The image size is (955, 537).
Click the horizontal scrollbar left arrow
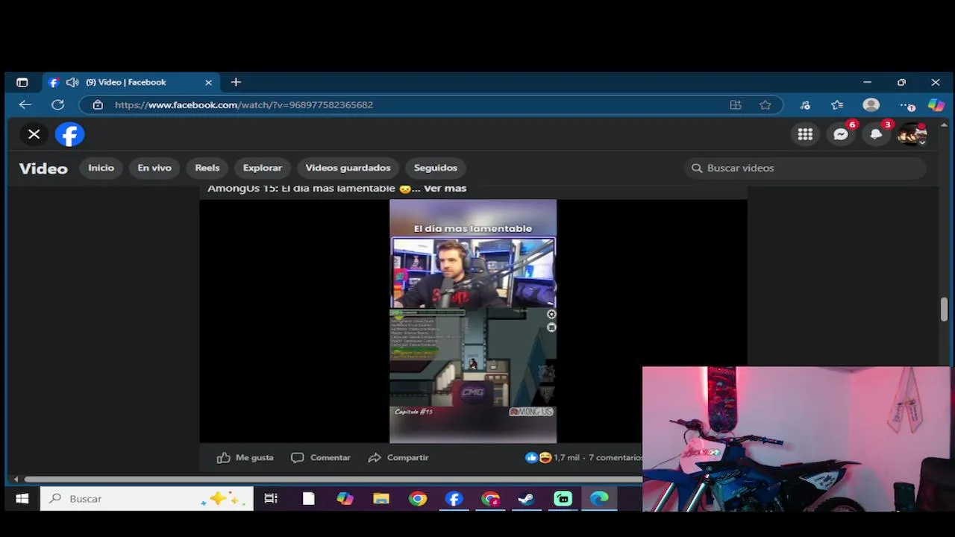pyautogui.click(x=16, y=480)
